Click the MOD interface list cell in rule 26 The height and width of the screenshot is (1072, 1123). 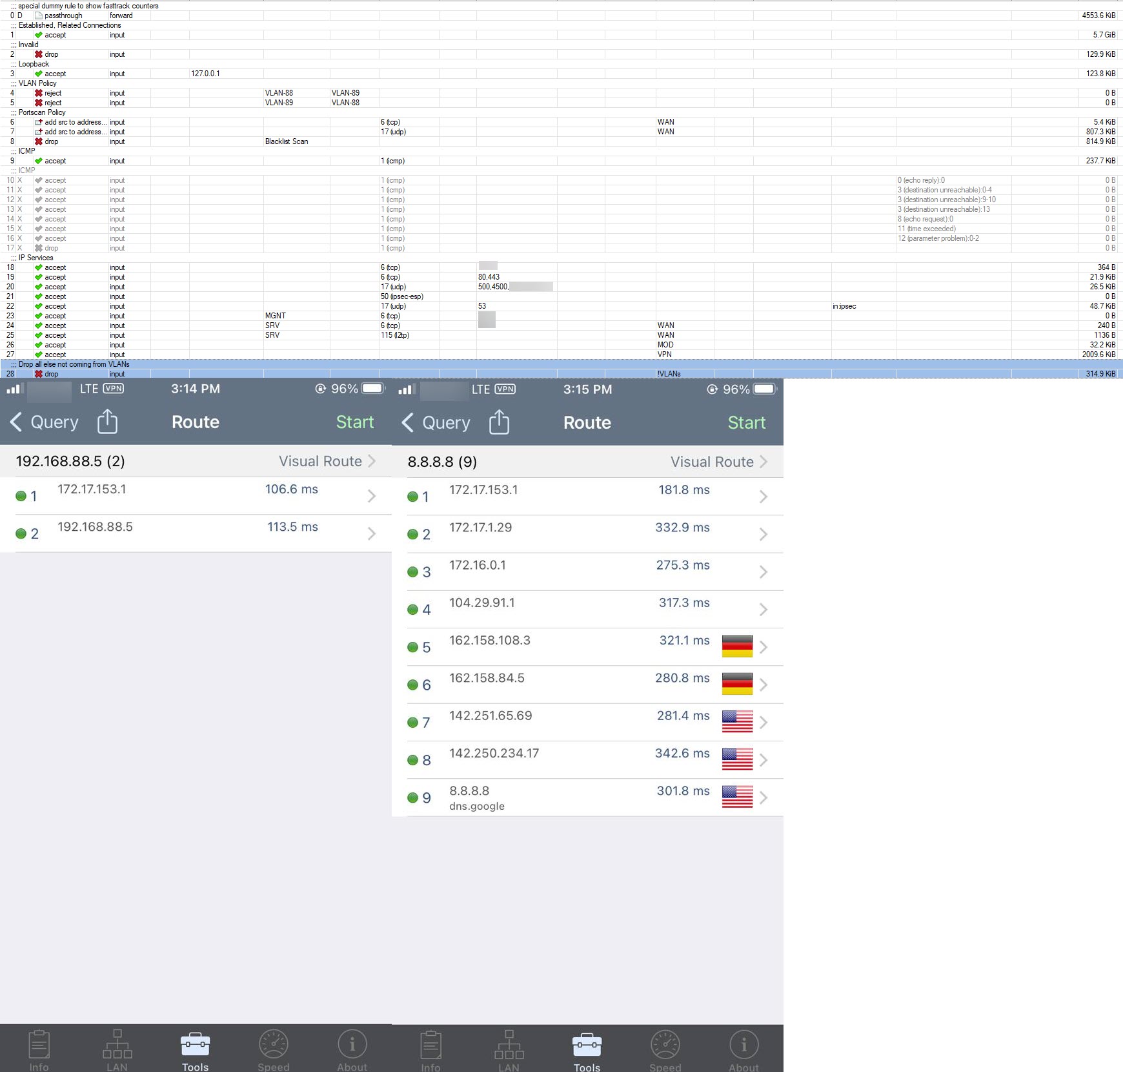pyautogui.click(x=665, y=345)
